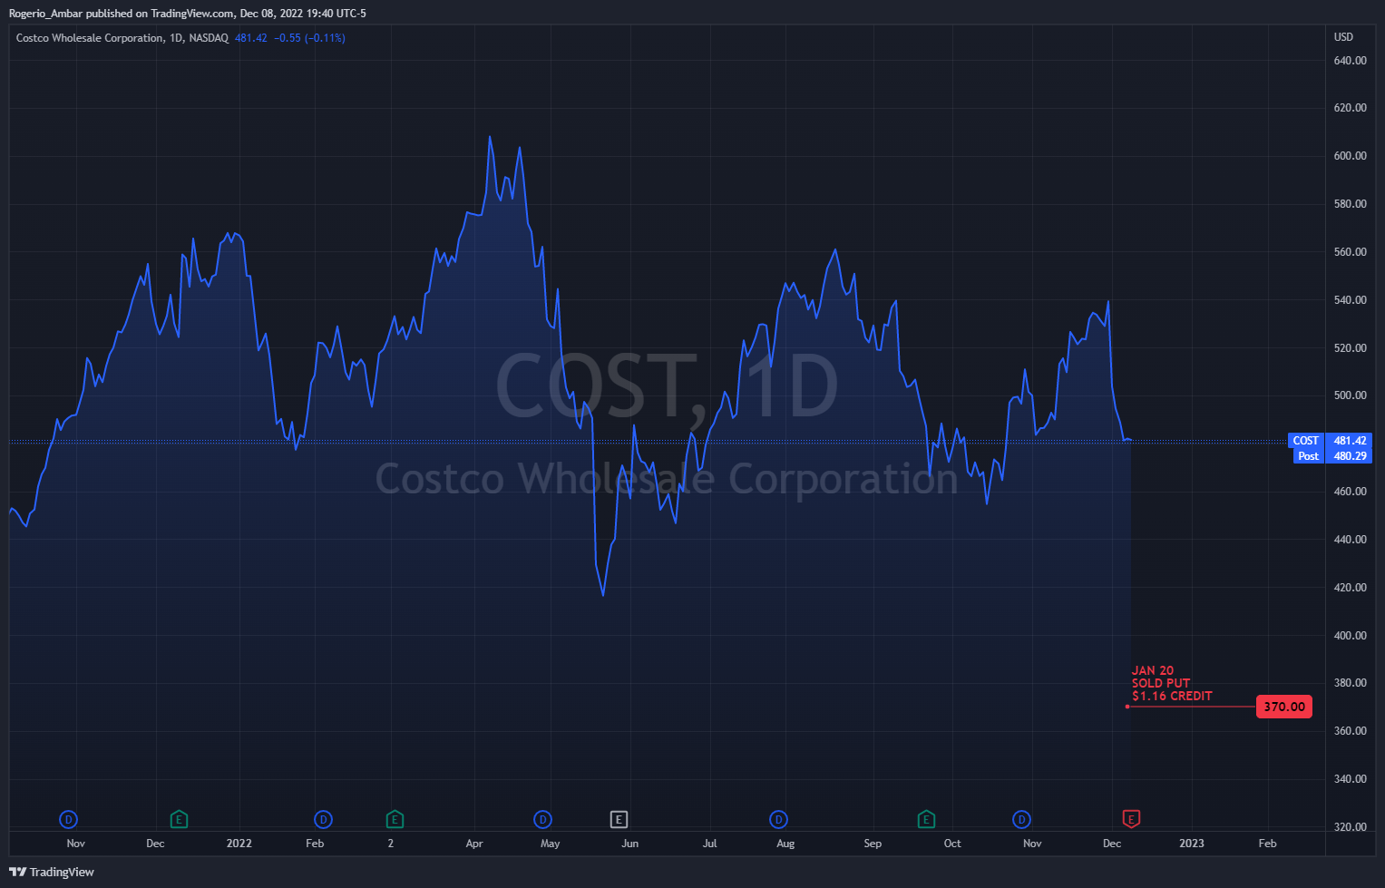Viewport: 1385px width, 888px height.
Task: Click the Jun label on the time axis
Action: click(630, 844)
